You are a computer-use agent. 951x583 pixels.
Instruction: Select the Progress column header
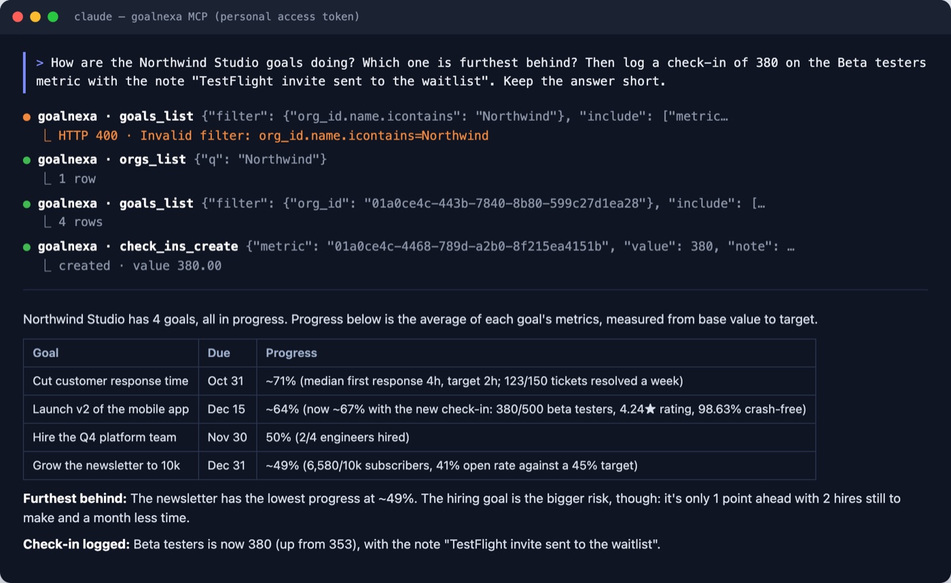(x=291, y=353)
